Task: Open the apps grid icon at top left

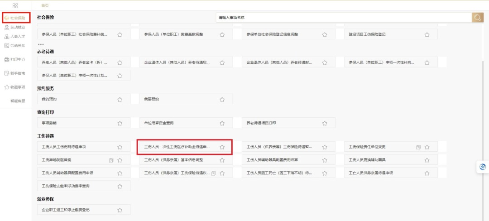Action: (x=15, y=5)
